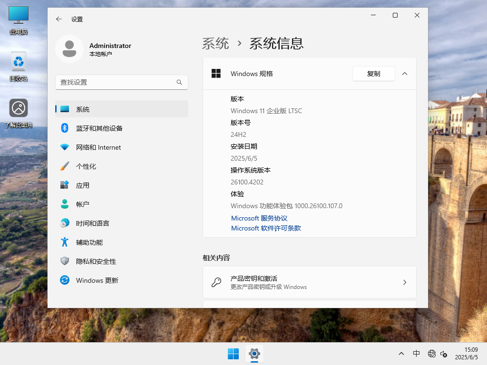Click the back arrow in Settings
The height and width of the screenshot is (365, 487).
pos(58,19)
